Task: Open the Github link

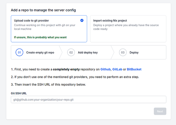Action: [x=105, y=69]
